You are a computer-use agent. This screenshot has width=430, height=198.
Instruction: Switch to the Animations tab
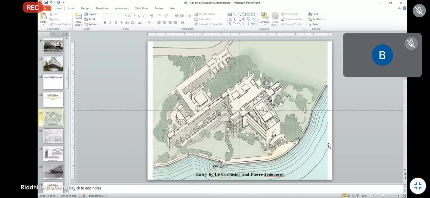(122, 8)
